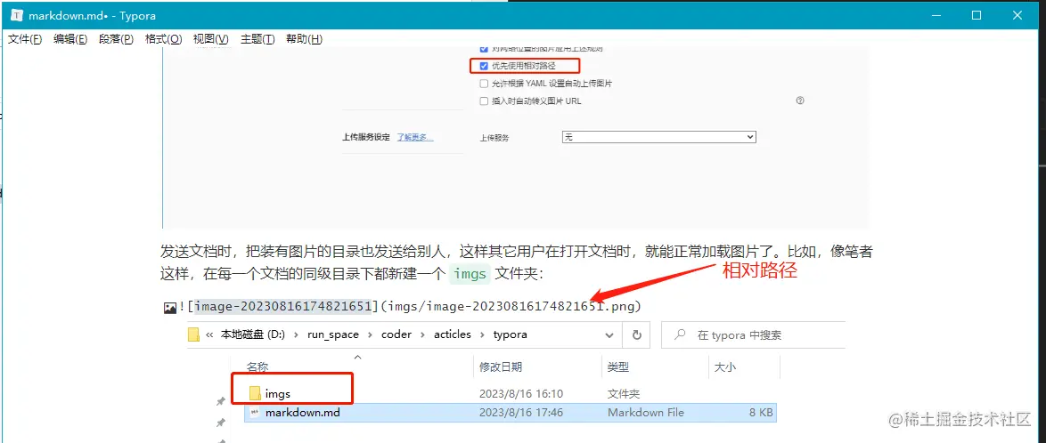Open the 主题(T) menu

click(257, 39)
